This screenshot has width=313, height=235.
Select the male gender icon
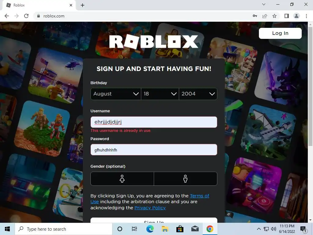[186, 179]
